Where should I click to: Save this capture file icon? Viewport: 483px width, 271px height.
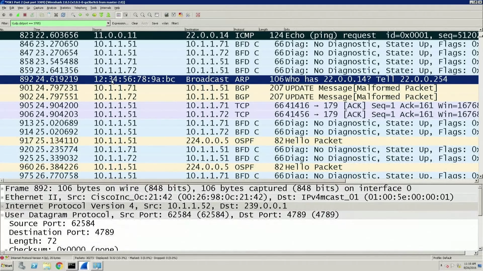pyautogui.click(x=49, y=15)
